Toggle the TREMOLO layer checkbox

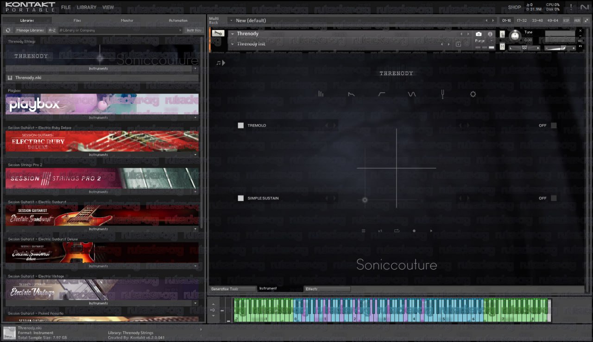pos(240,126)
